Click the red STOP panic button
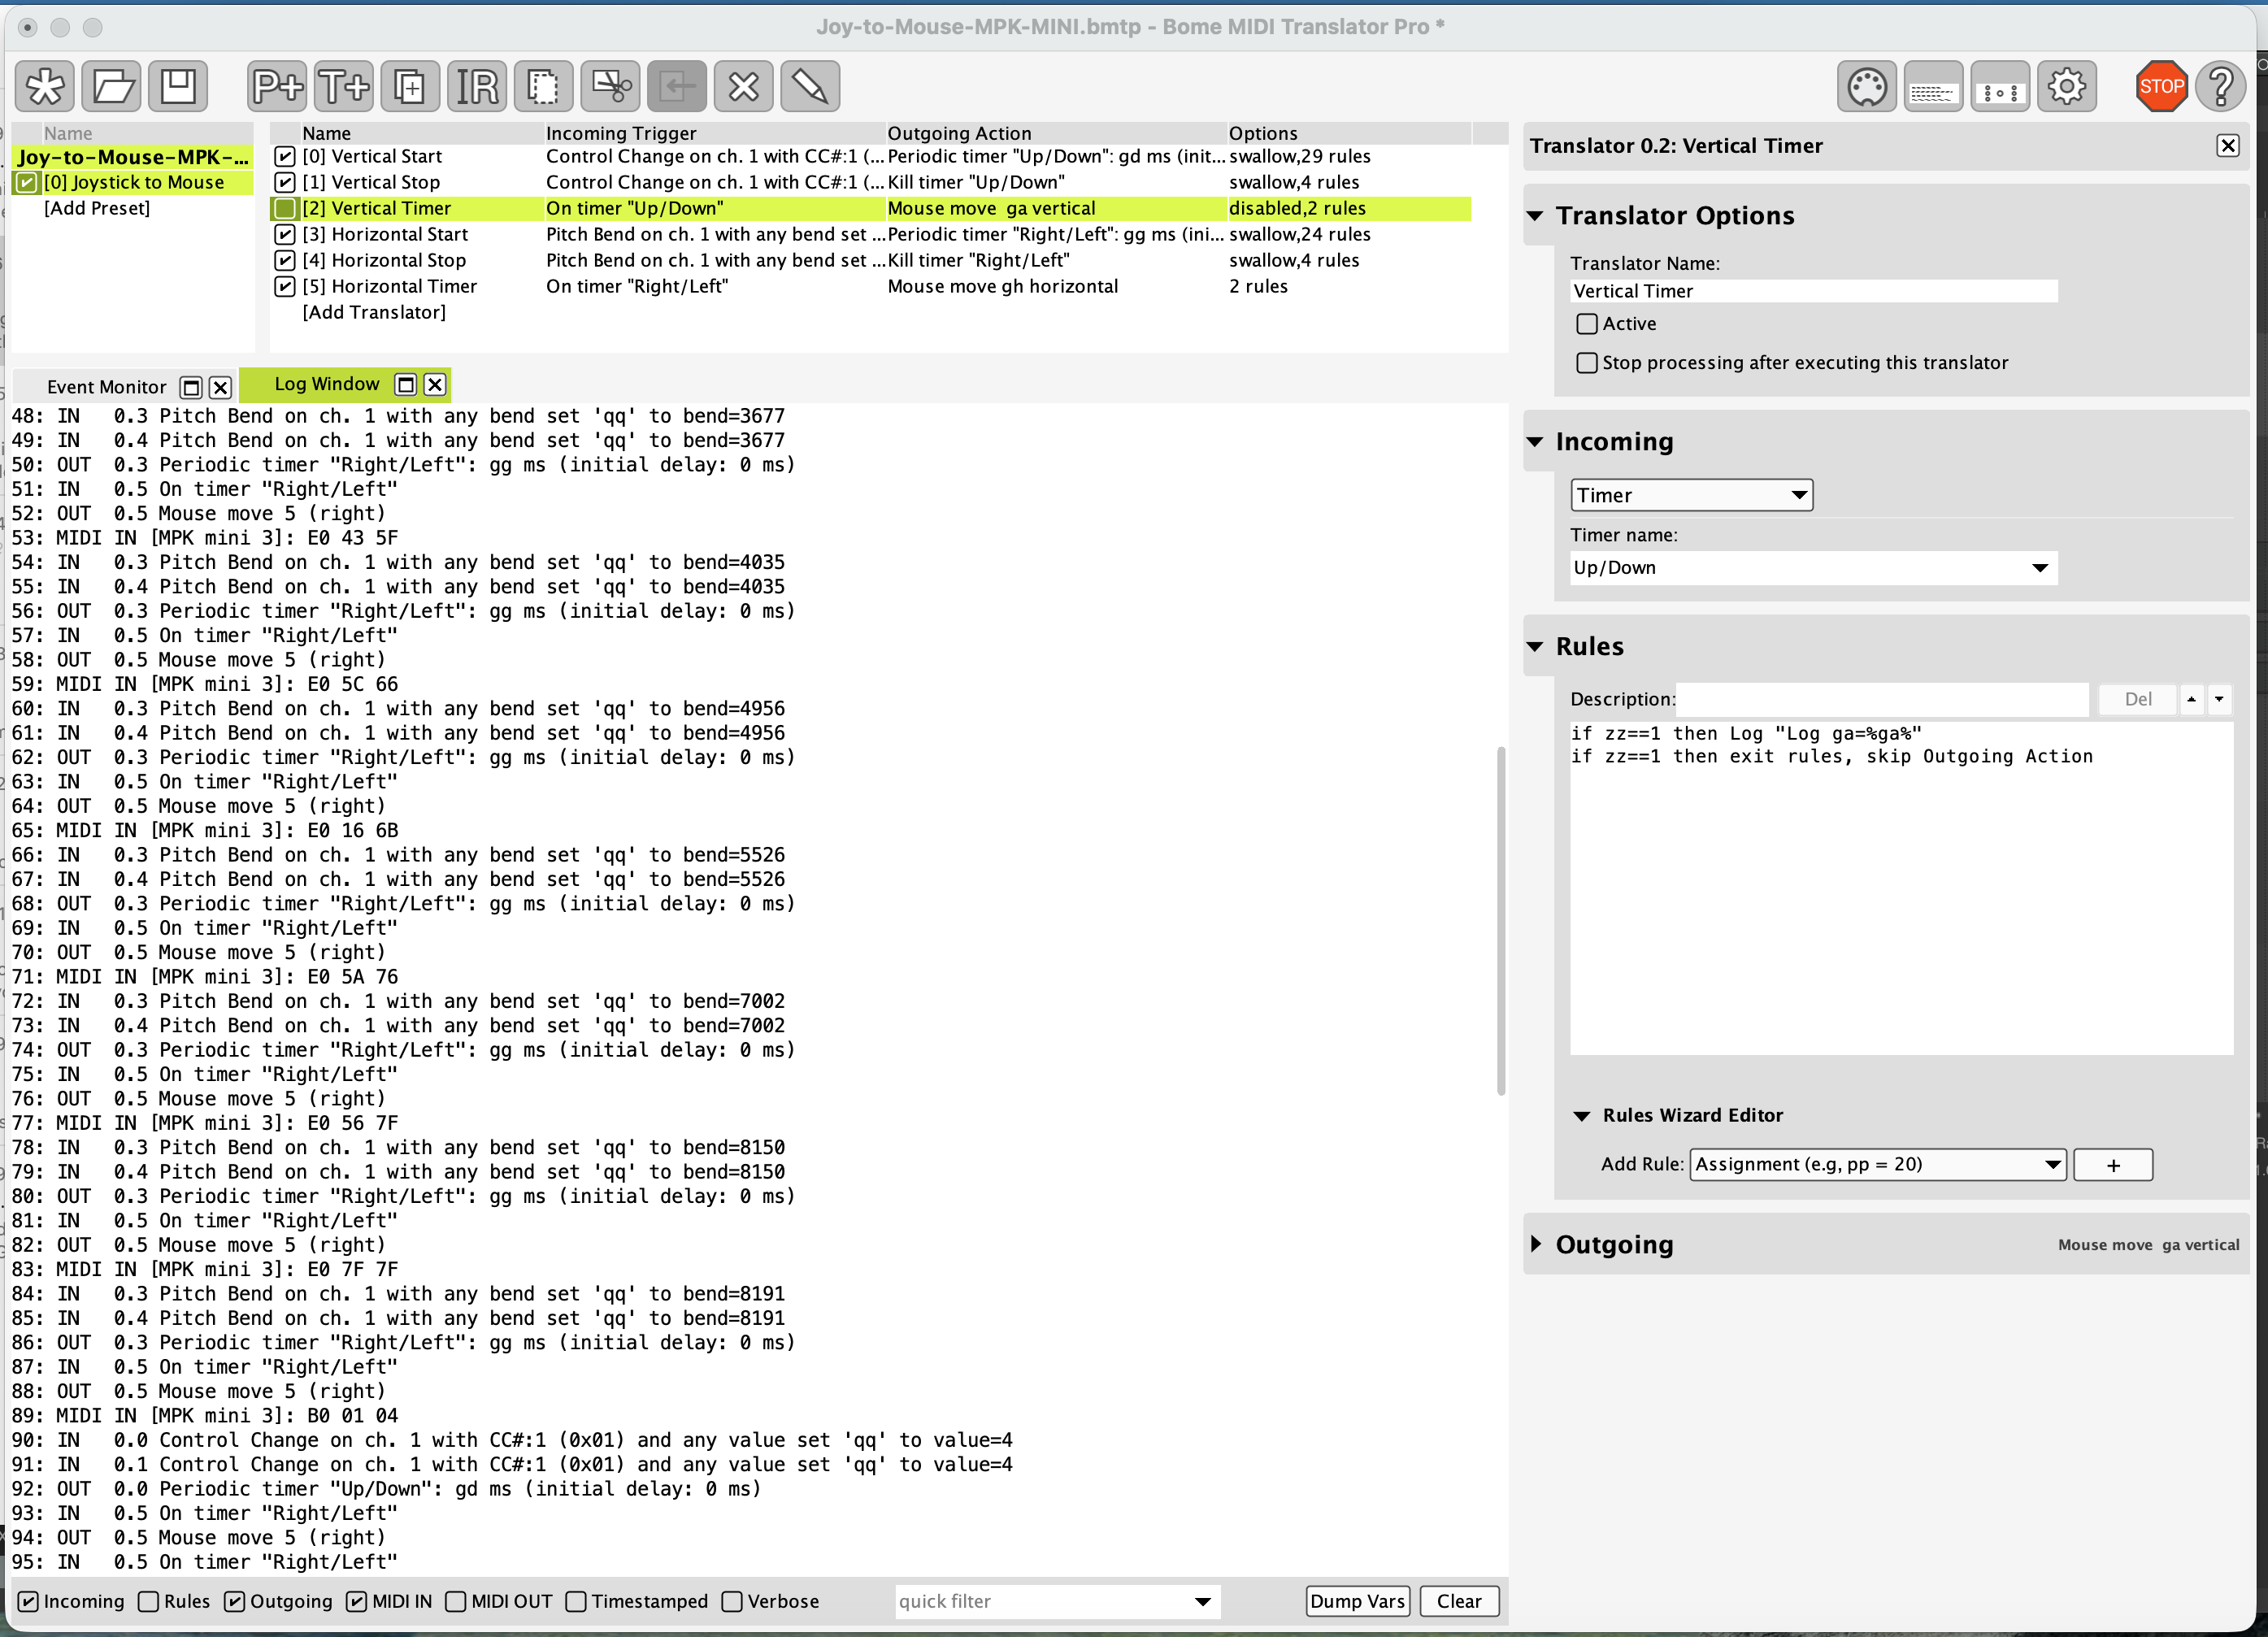Screen dimensions: 2268x1637 click(2160, 87)
